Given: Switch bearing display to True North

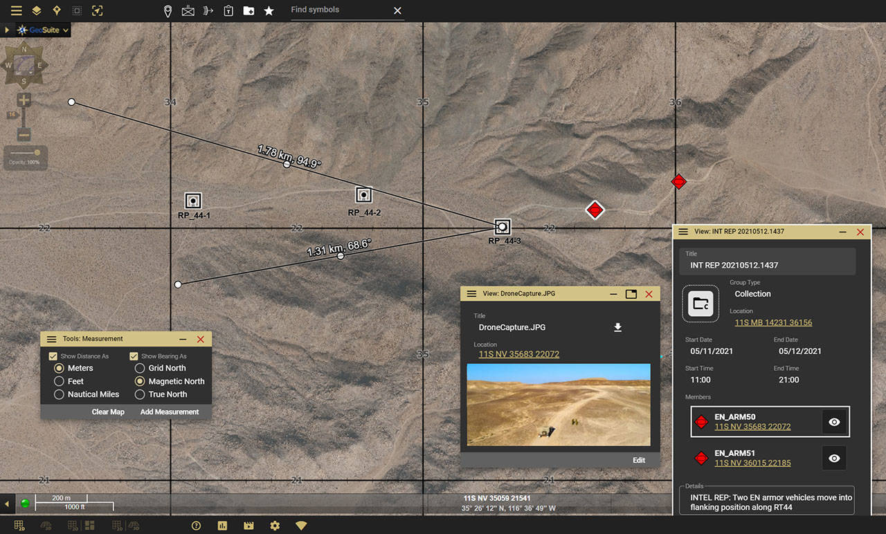Looking at the screenshot, I should (141, 394).
